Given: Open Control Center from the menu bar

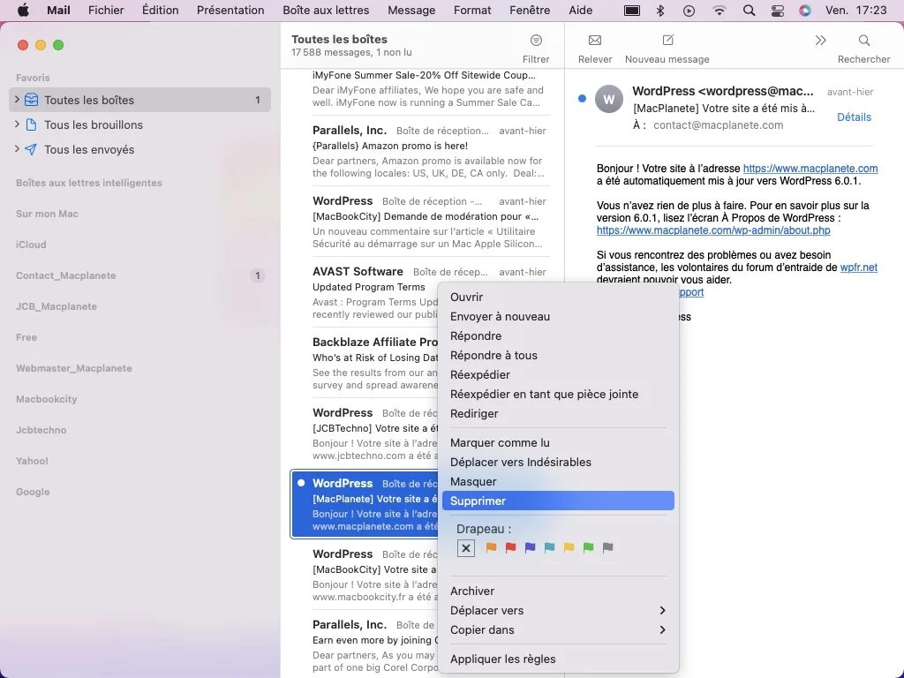Looking at the screenshot, I should (776, 11).
